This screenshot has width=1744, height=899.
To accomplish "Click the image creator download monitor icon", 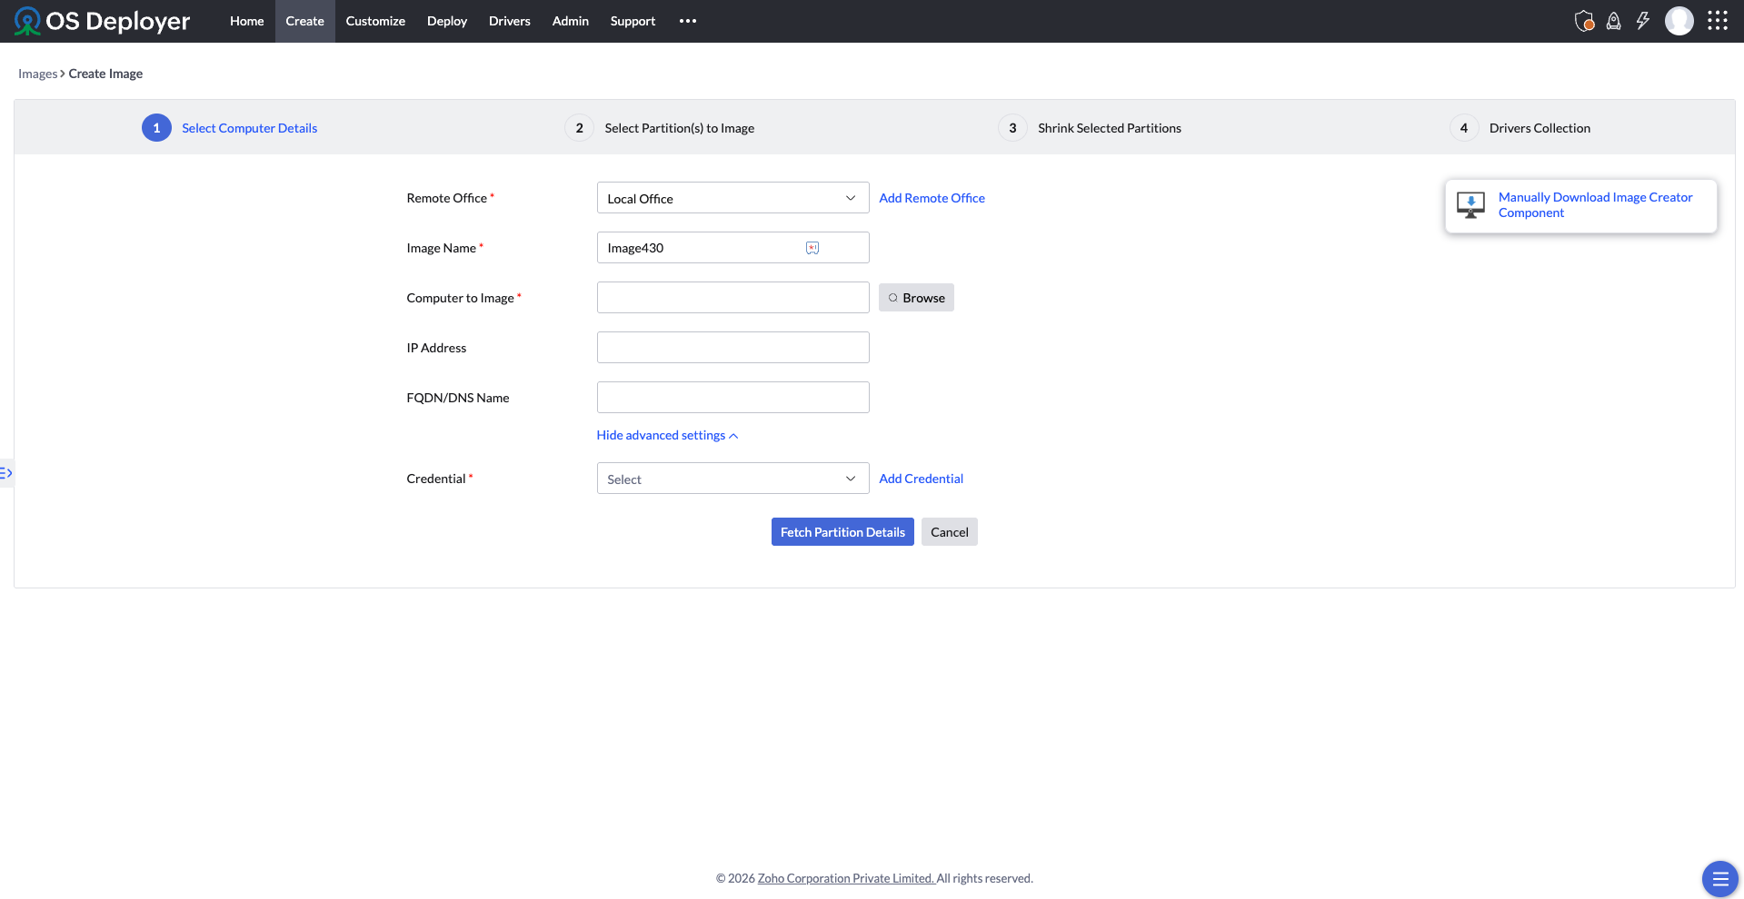I will [x=1470, y=205].
